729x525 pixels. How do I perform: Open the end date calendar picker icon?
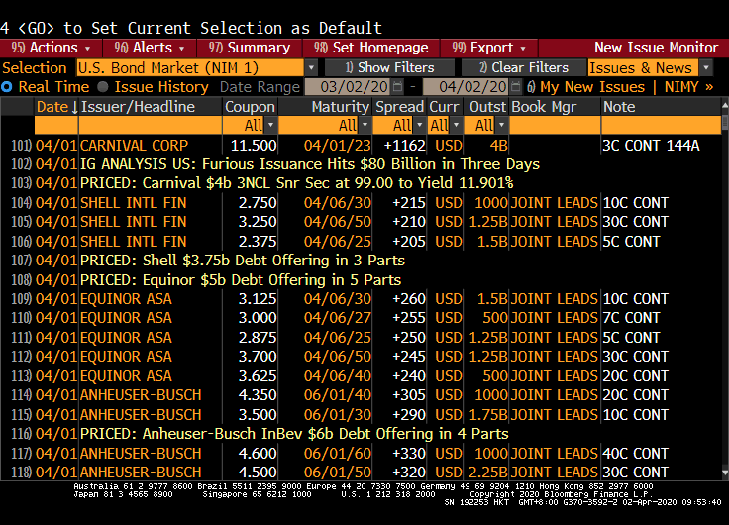[516, 86]
